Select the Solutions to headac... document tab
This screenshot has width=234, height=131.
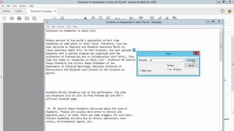pos(42,11)
